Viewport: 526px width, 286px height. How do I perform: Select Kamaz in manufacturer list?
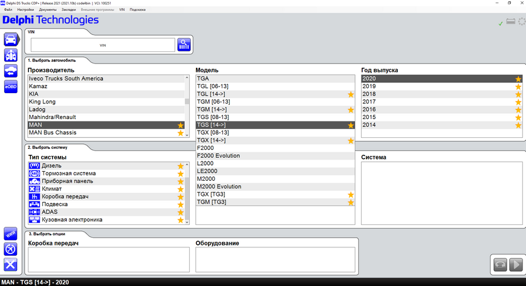(x=106, y=86)
